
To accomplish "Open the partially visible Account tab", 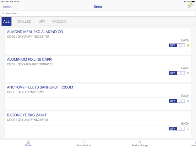I will point(194,143).
